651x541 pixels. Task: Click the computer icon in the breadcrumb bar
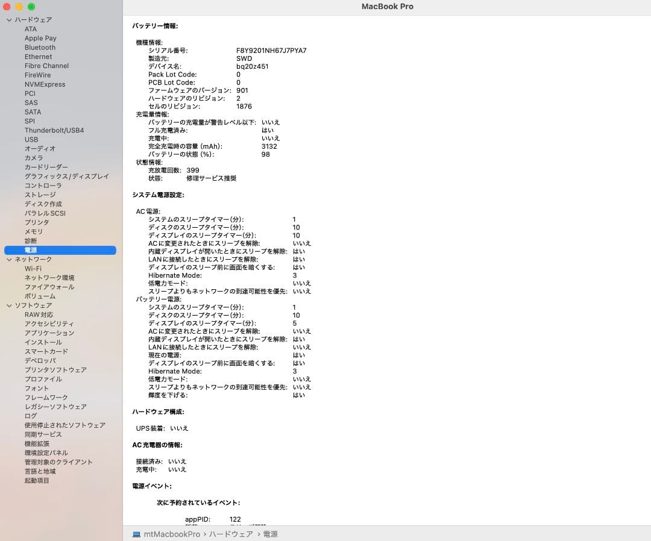point(136,534)
